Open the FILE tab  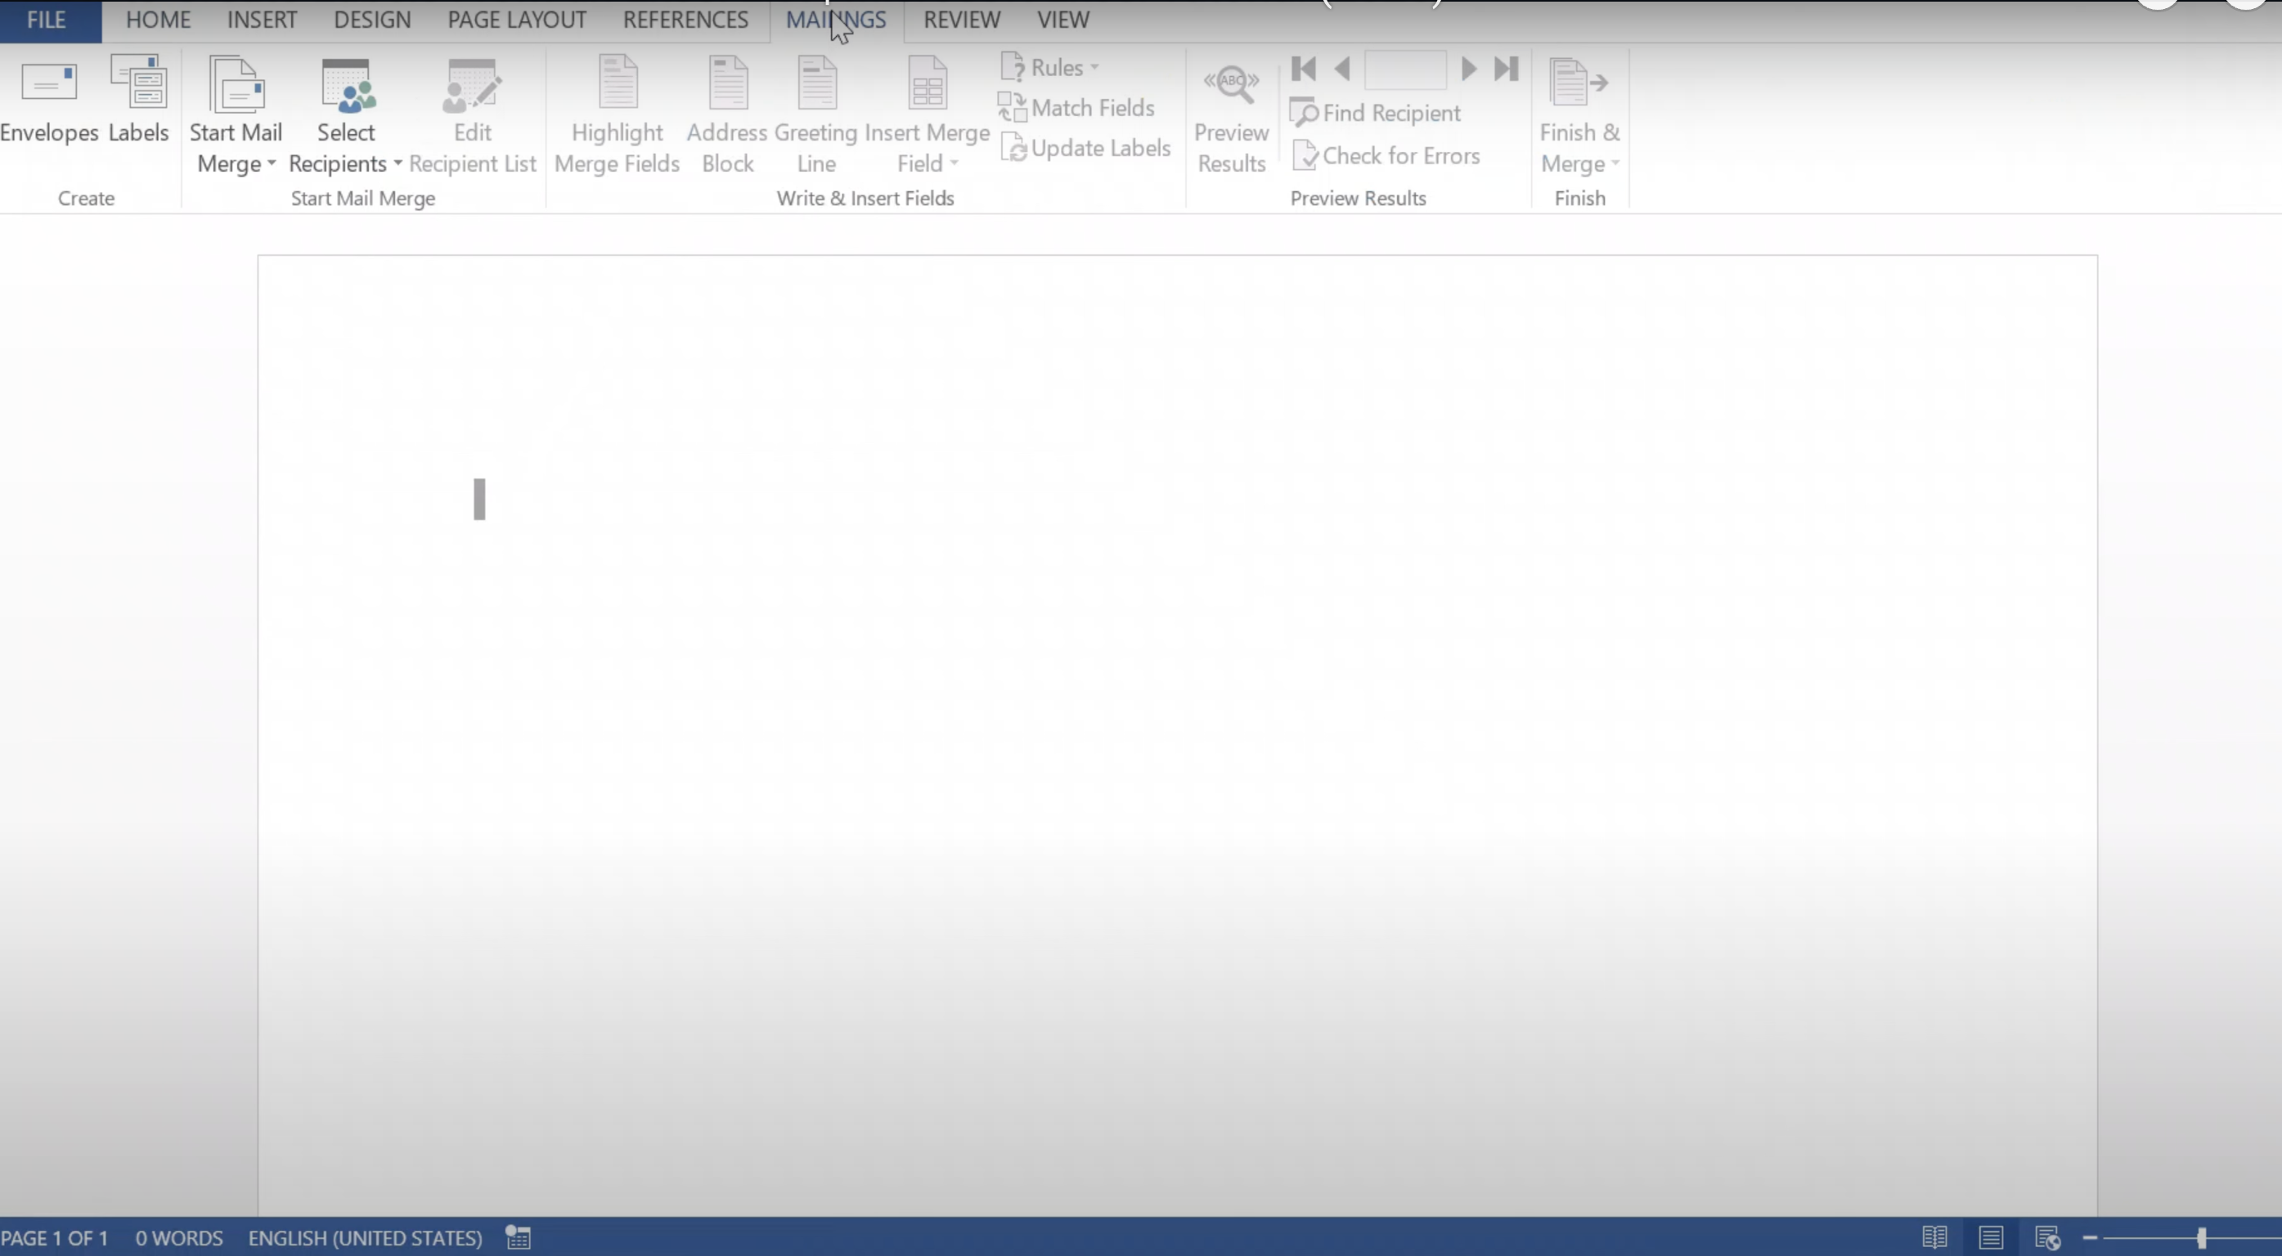47,20
